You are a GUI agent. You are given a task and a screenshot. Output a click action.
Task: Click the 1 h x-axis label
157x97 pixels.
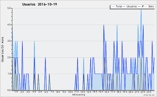point(16,92)
